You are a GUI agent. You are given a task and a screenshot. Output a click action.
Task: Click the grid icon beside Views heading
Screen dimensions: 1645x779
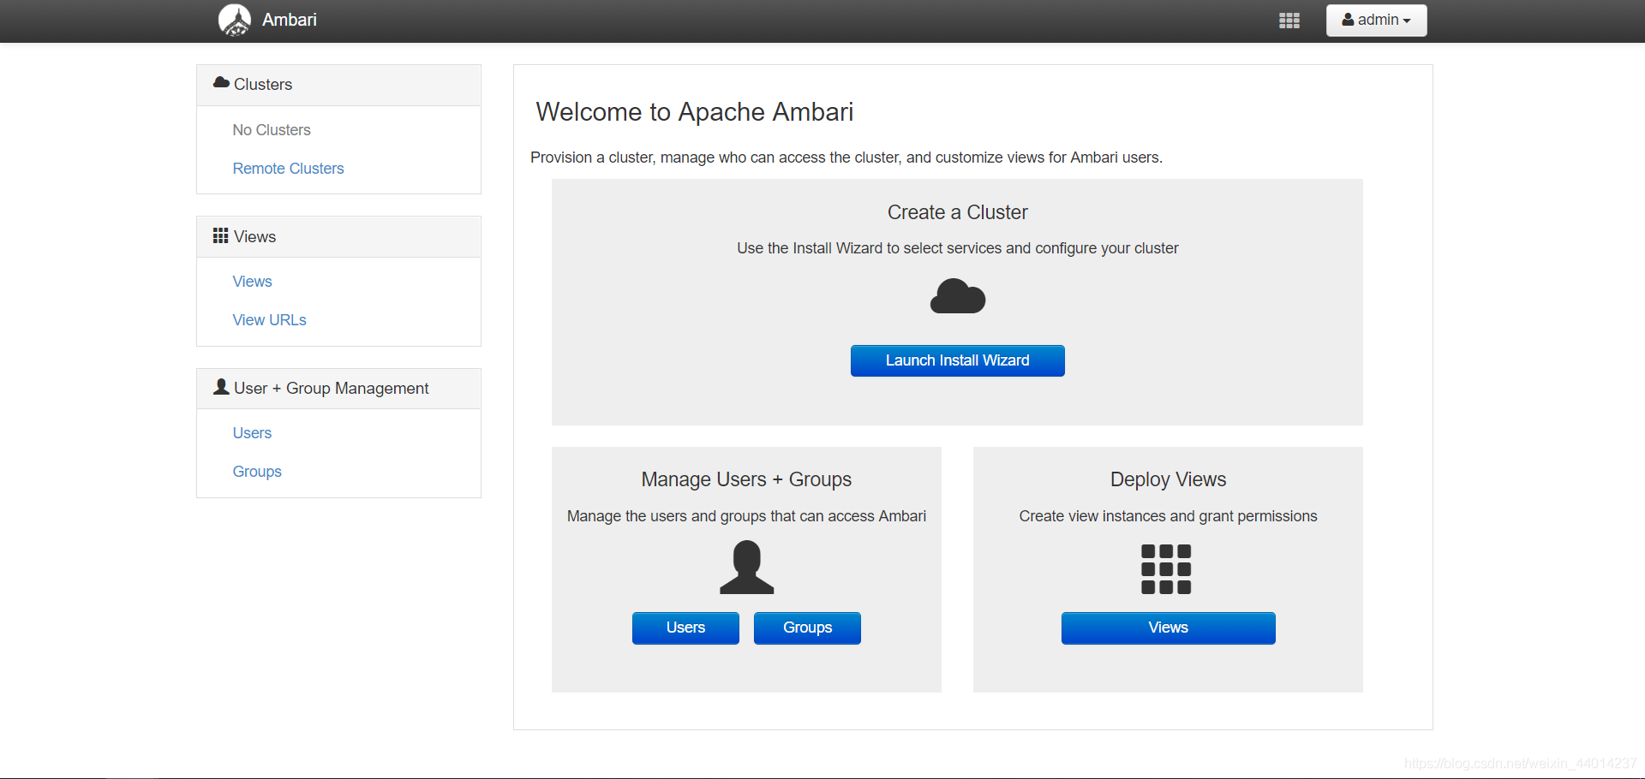pos(221,235)
